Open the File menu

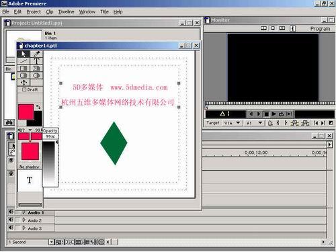pyautogui.click(x=6, y=11)
